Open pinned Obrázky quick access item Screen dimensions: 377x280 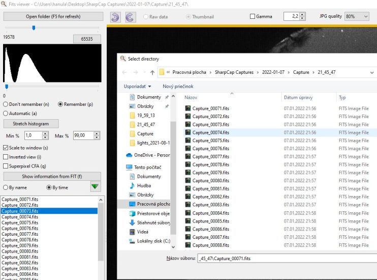click(142, 106)
